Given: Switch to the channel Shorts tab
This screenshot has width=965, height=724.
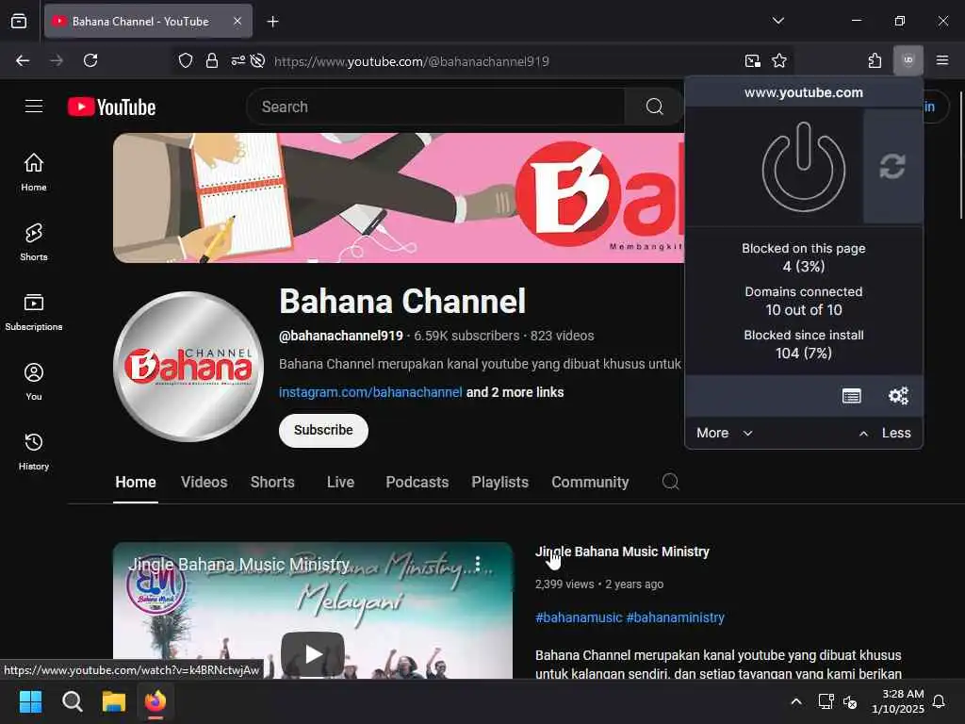Looking at the screenshot, I should [272, 482].
